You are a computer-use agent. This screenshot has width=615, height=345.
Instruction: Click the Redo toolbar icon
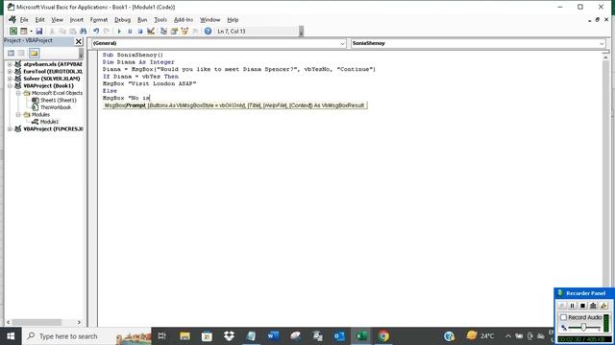coord(107,31)
